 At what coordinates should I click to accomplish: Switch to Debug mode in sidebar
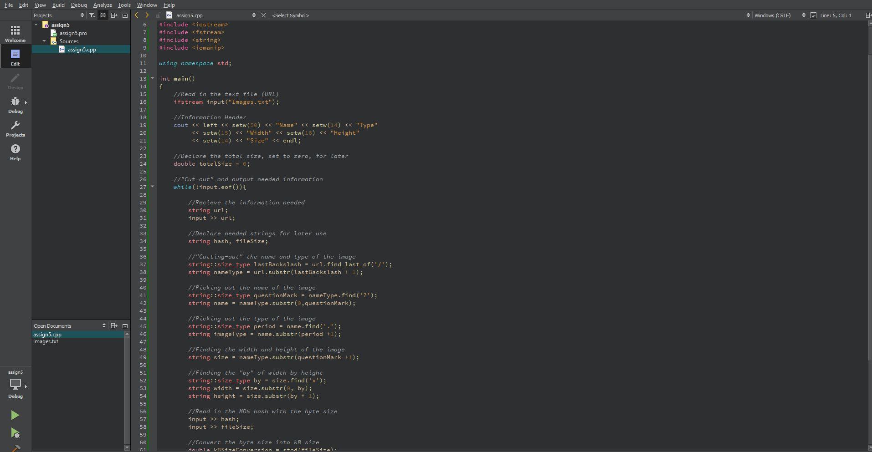(x=15, y=105)
